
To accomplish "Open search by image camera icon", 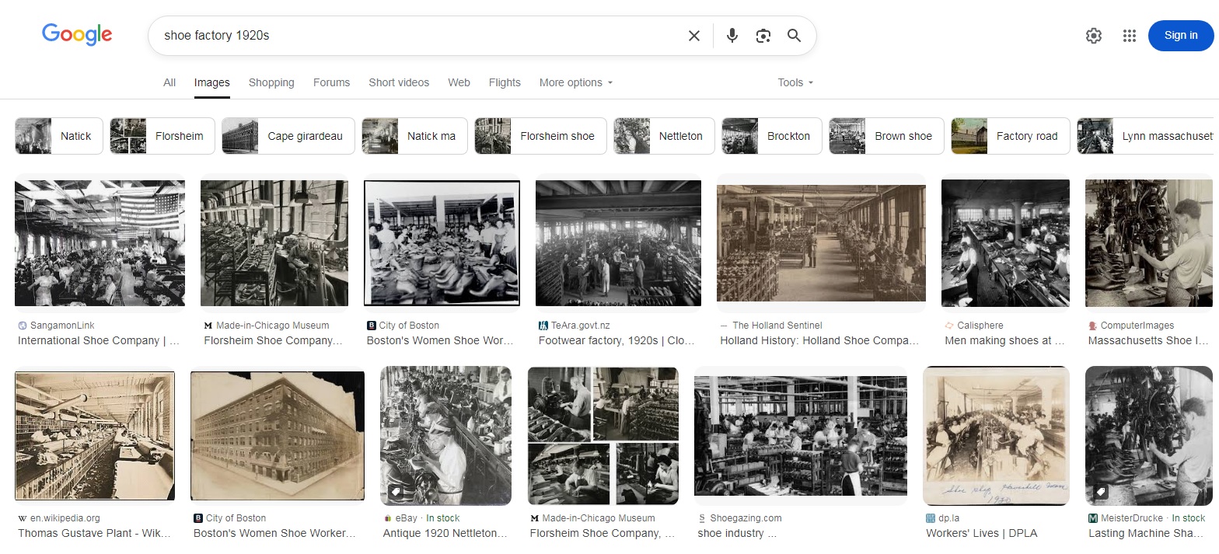I will click(763, 36).
